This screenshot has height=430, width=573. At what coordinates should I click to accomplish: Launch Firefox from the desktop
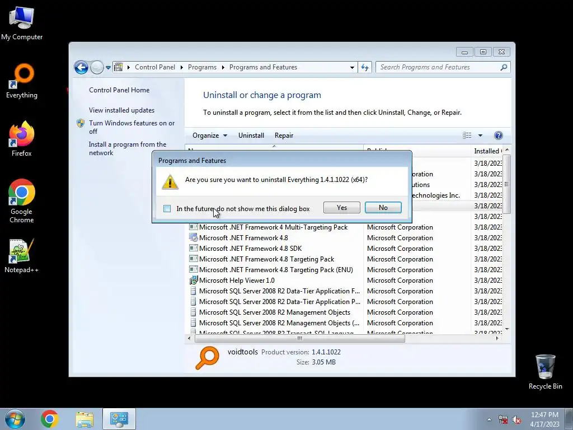coord(22,139)
